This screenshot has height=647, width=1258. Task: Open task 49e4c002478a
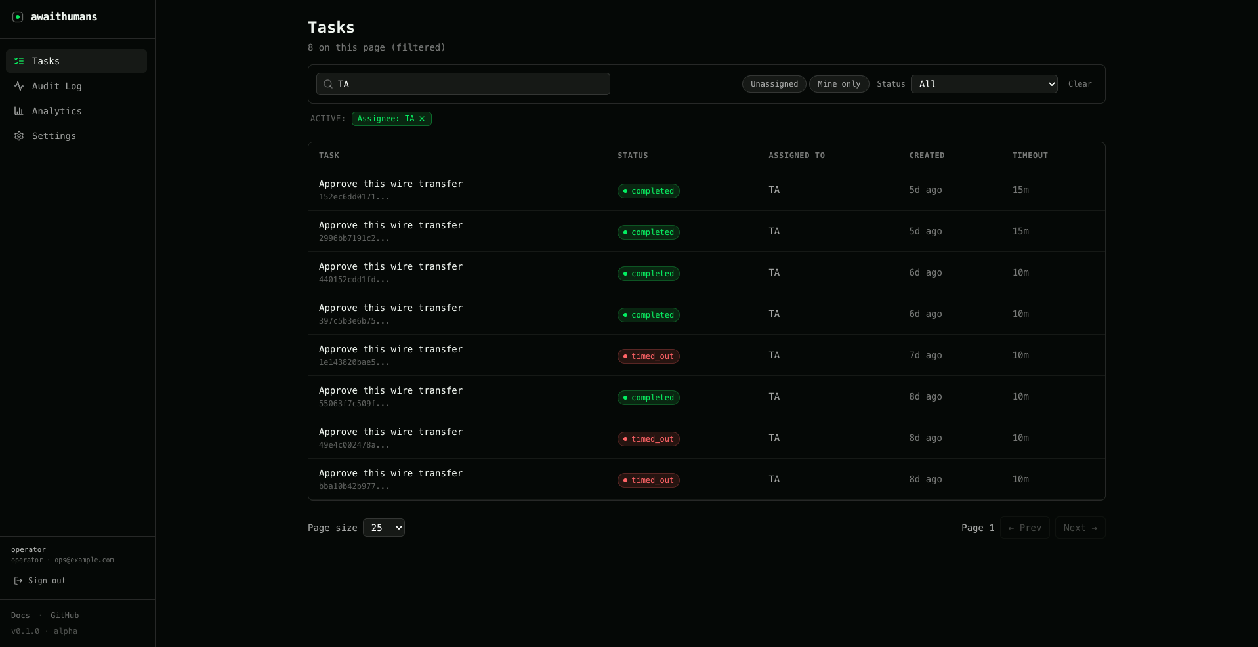click(707, 438)
